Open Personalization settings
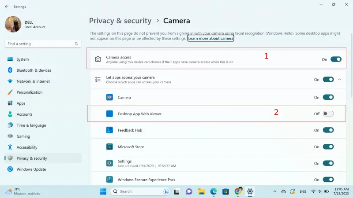The image size is (353, 198). 43,92
